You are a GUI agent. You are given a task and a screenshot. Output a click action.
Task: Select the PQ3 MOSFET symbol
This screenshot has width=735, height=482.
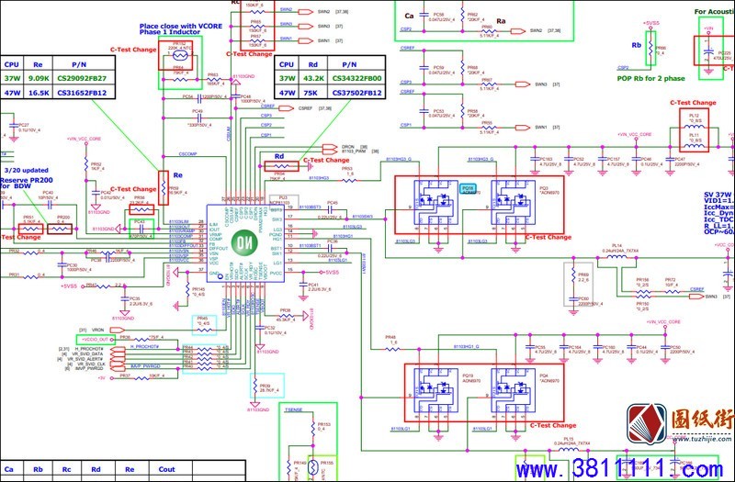pyautogui.click(x=513, y=200)
